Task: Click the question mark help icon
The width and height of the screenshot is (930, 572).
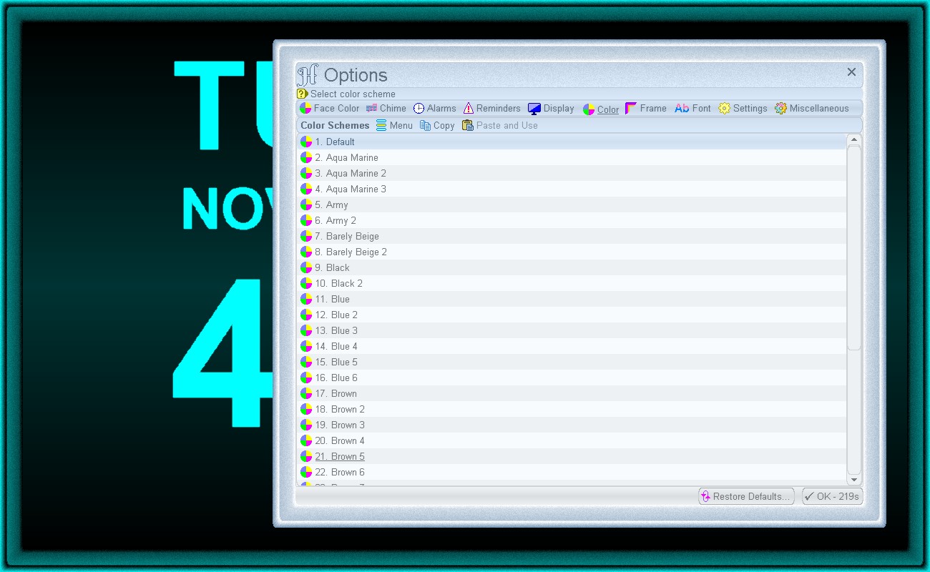Action: point(302,94)
